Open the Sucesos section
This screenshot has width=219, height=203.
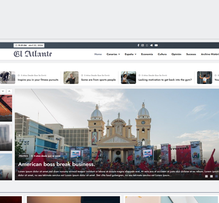coord(191,54)
